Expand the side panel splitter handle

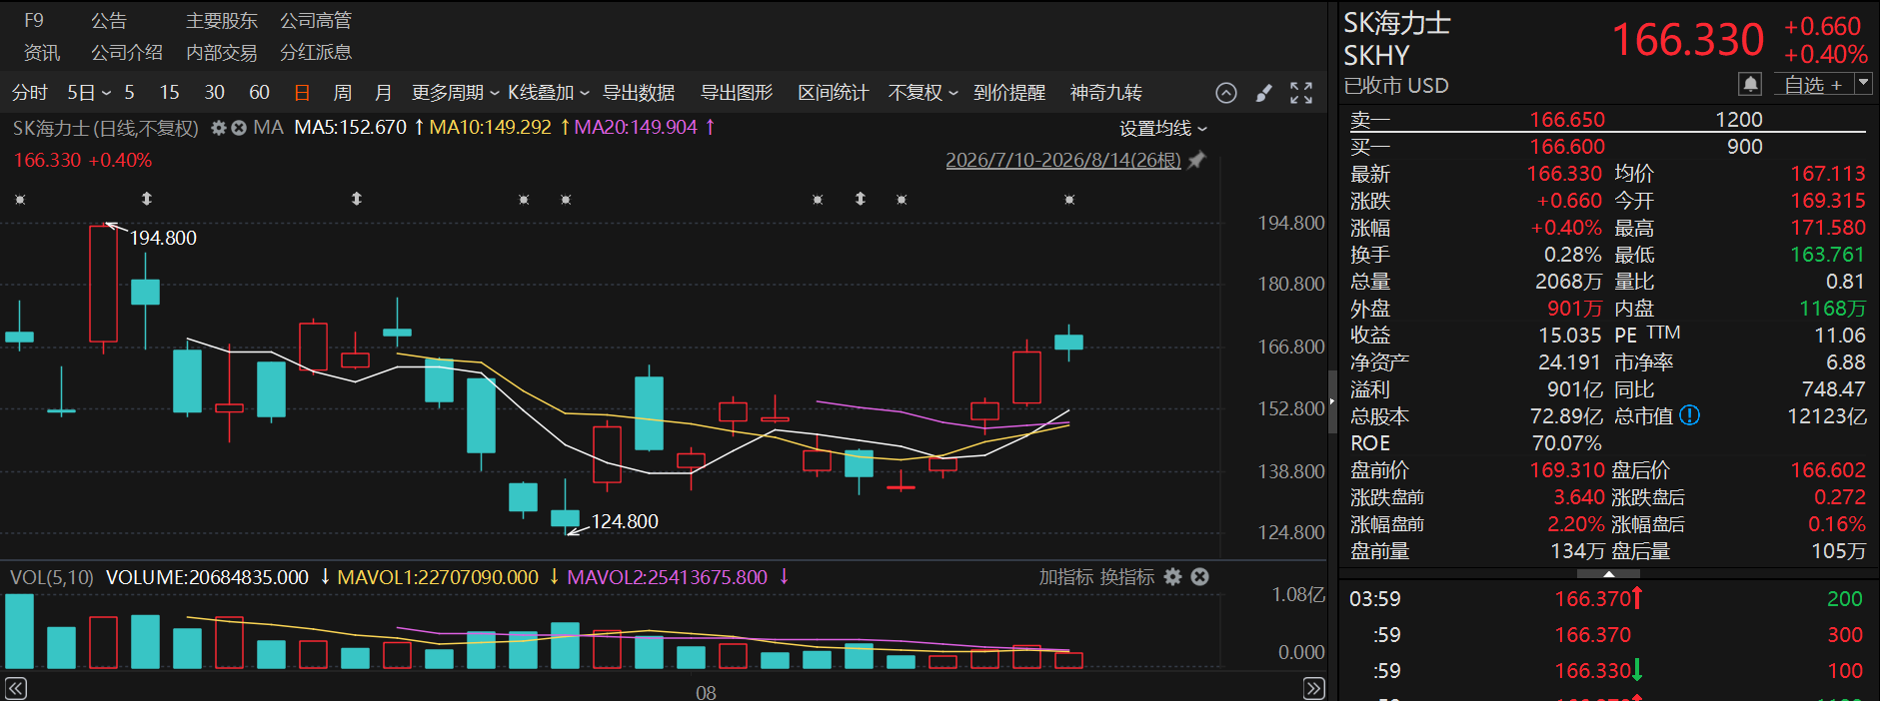(x=1332, y=401)
